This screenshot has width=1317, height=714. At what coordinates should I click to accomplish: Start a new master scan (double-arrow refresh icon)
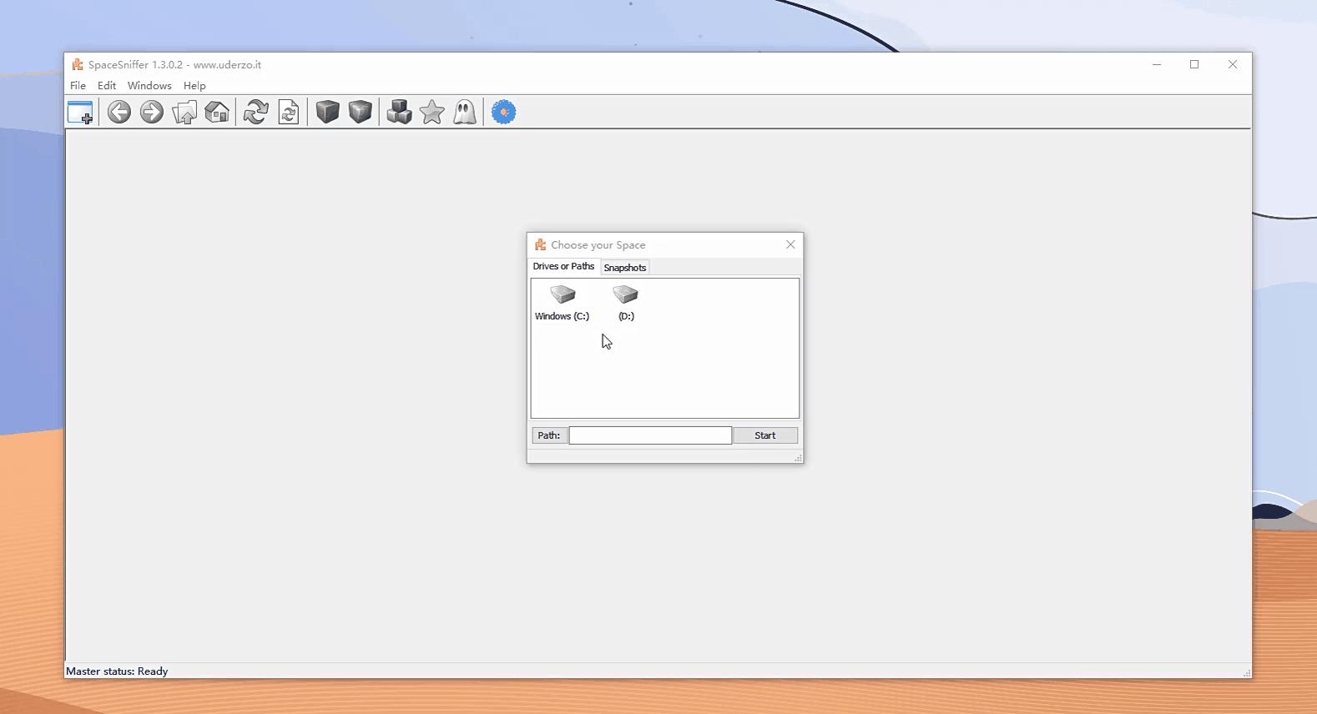[x=256, y=112]
